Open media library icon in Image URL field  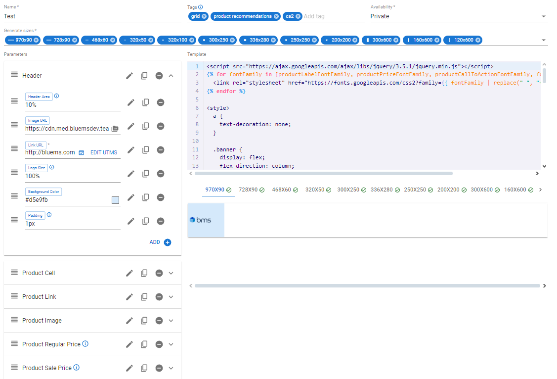115,129
